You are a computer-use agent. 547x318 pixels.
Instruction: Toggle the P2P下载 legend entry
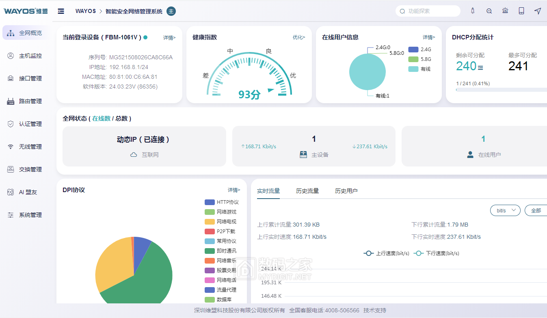[x=220, y=231]
